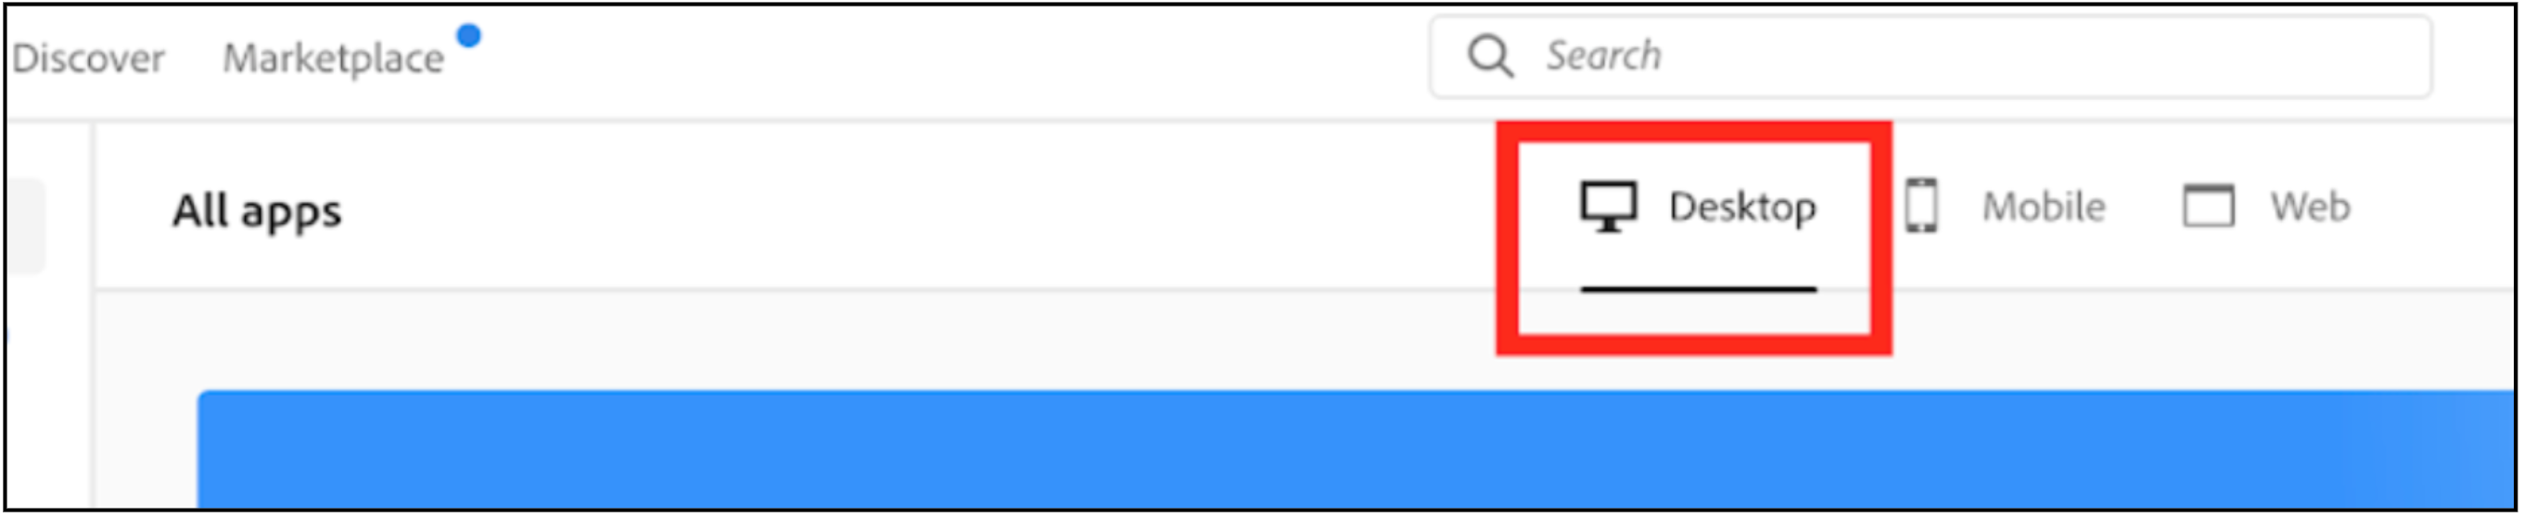
Task: Click the blue promotional banner
Action: [x=1356, y=448]
